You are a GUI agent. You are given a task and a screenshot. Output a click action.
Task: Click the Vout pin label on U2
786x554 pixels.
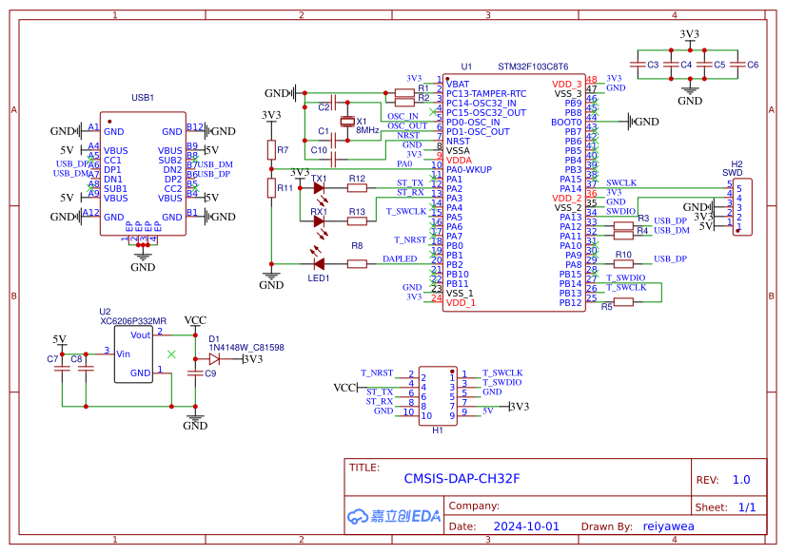tap(141, 335)
